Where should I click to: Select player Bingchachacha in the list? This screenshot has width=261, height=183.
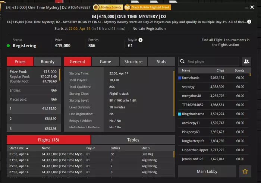213,114
